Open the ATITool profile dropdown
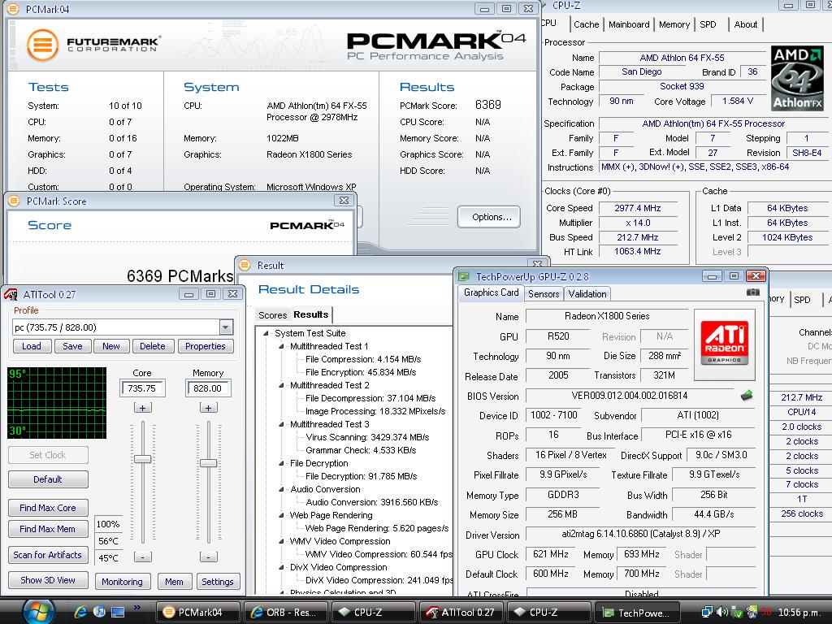Viewport: 832px width, 624px height. point(226,327)
